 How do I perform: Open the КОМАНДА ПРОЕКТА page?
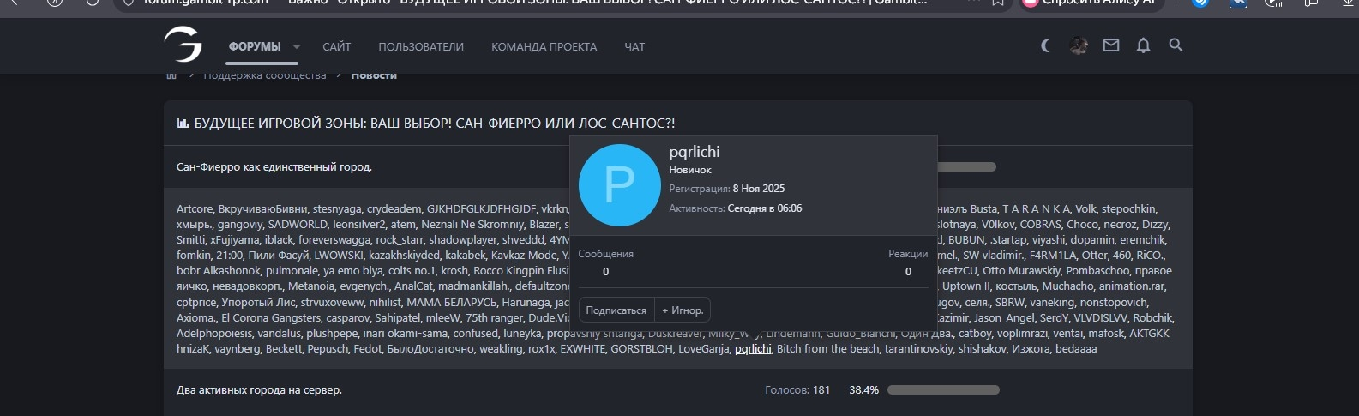point(544,47)
